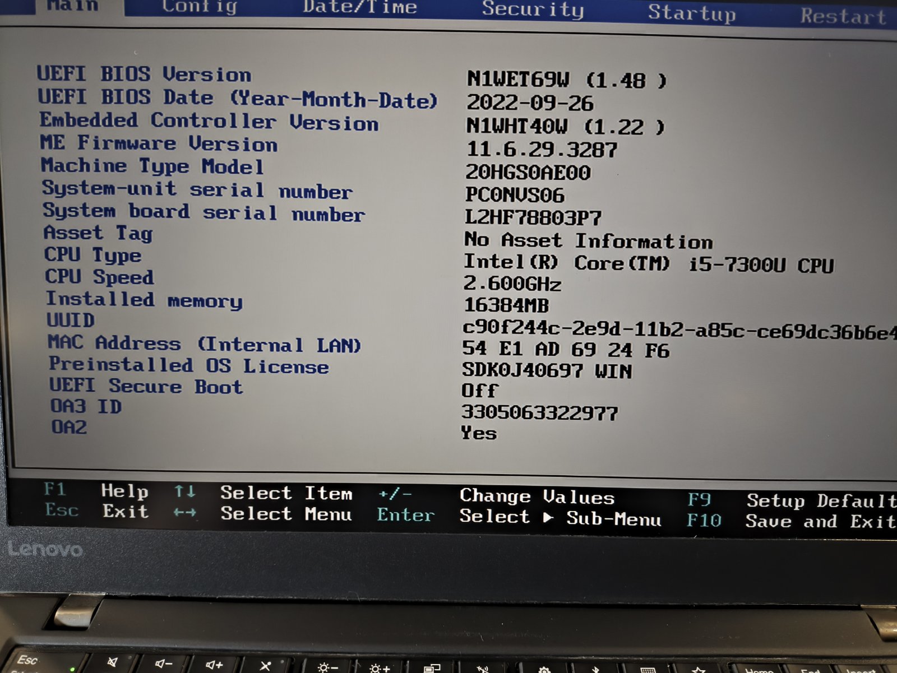Screen dimensions: 897x673
Task: Click the F1 Help hint
Action: pos(96,491)
